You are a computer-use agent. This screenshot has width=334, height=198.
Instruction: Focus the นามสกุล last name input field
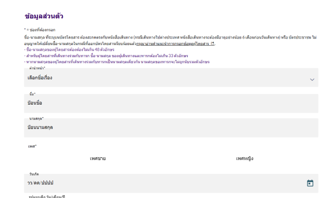pos(171,128)
